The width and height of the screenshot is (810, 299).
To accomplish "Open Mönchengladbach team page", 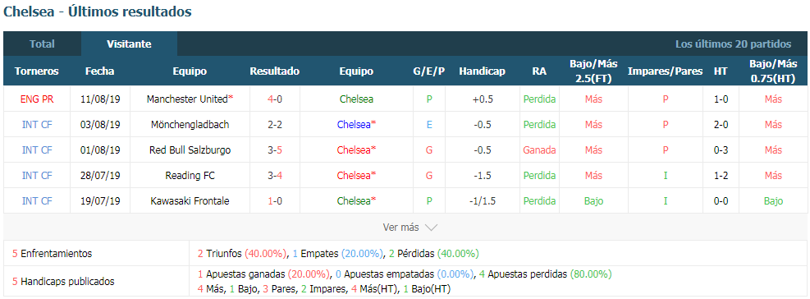I will [x=190, y=125].
